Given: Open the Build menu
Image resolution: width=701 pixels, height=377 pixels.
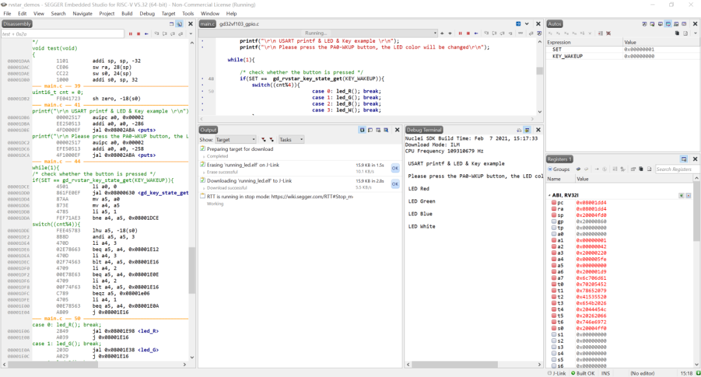Looking at the screenshot, I should (x=127, y=14).
